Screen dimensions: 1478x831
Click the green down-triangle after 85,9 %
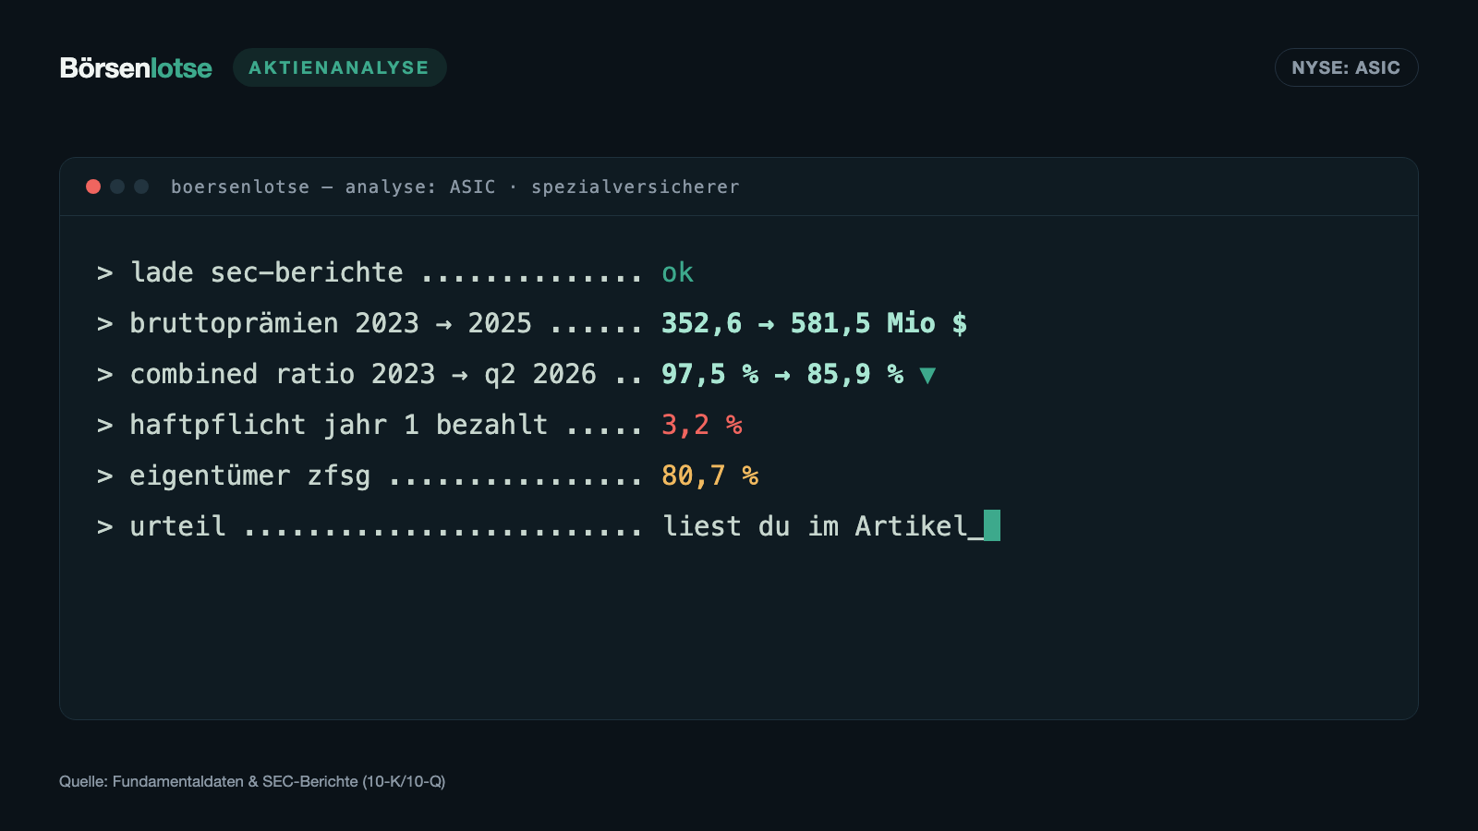coord(927,375)
